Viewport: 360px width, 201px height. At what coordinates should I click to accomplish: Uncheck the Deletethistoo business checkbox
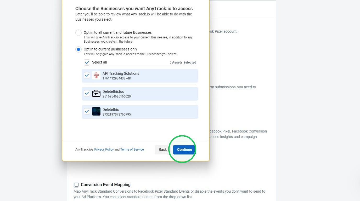pyautogui.click(x=87, y=93)
